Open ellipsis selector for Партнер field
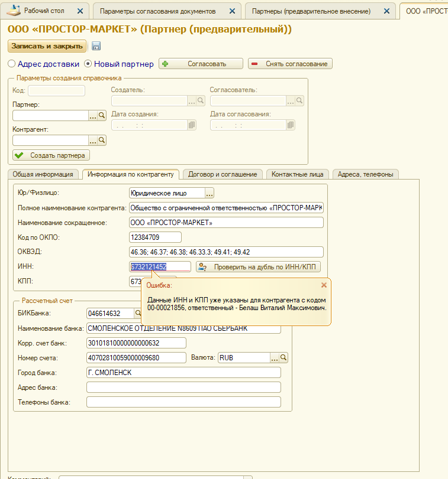The width and height of the screenshot is (448, 479). click(x=93, y=116)
